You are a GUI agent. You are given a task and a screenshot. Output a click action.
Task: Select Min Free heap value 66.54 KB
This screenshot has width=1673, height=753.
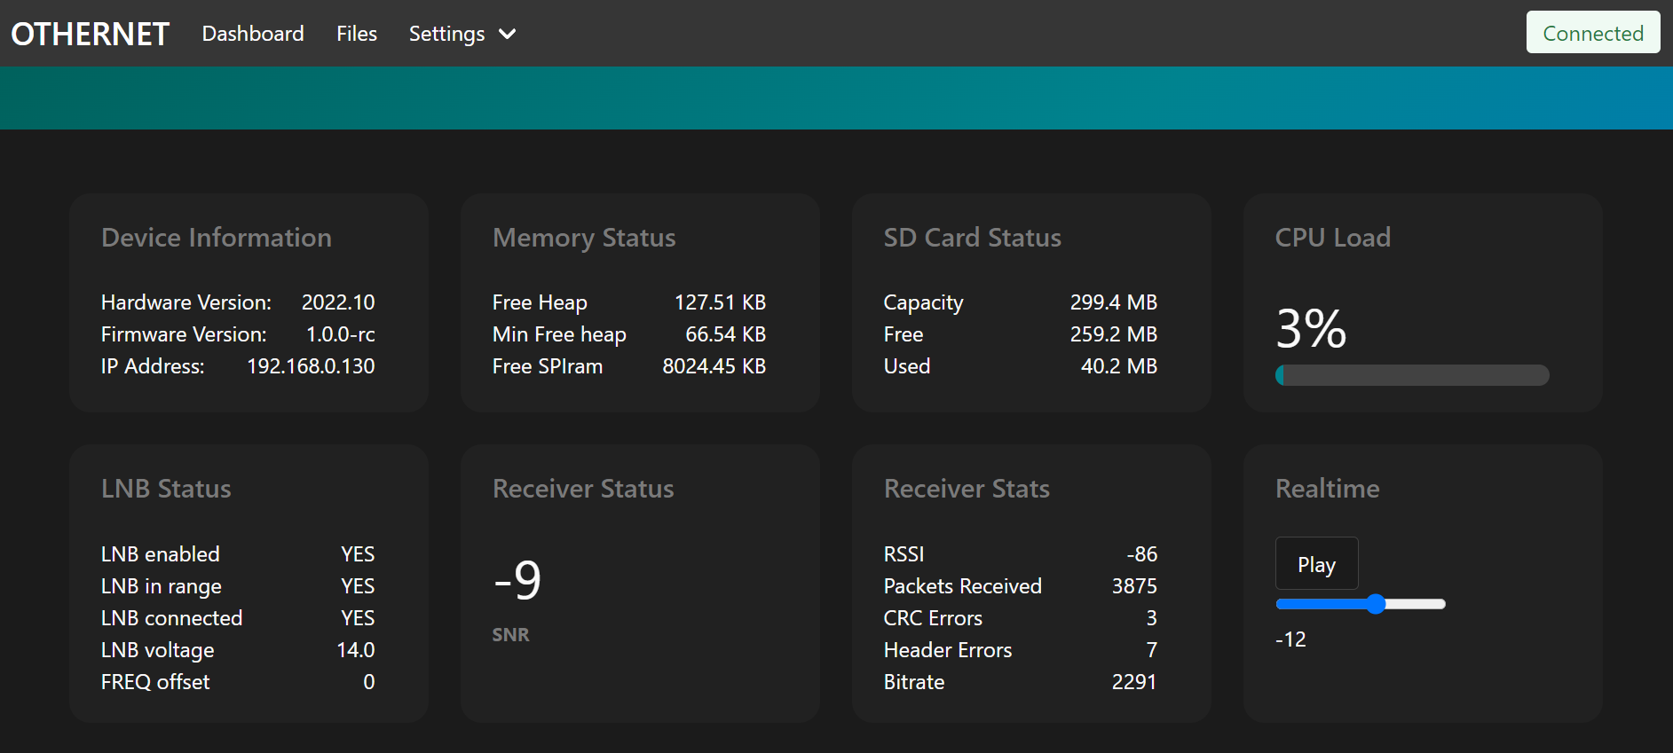[725, 334]
